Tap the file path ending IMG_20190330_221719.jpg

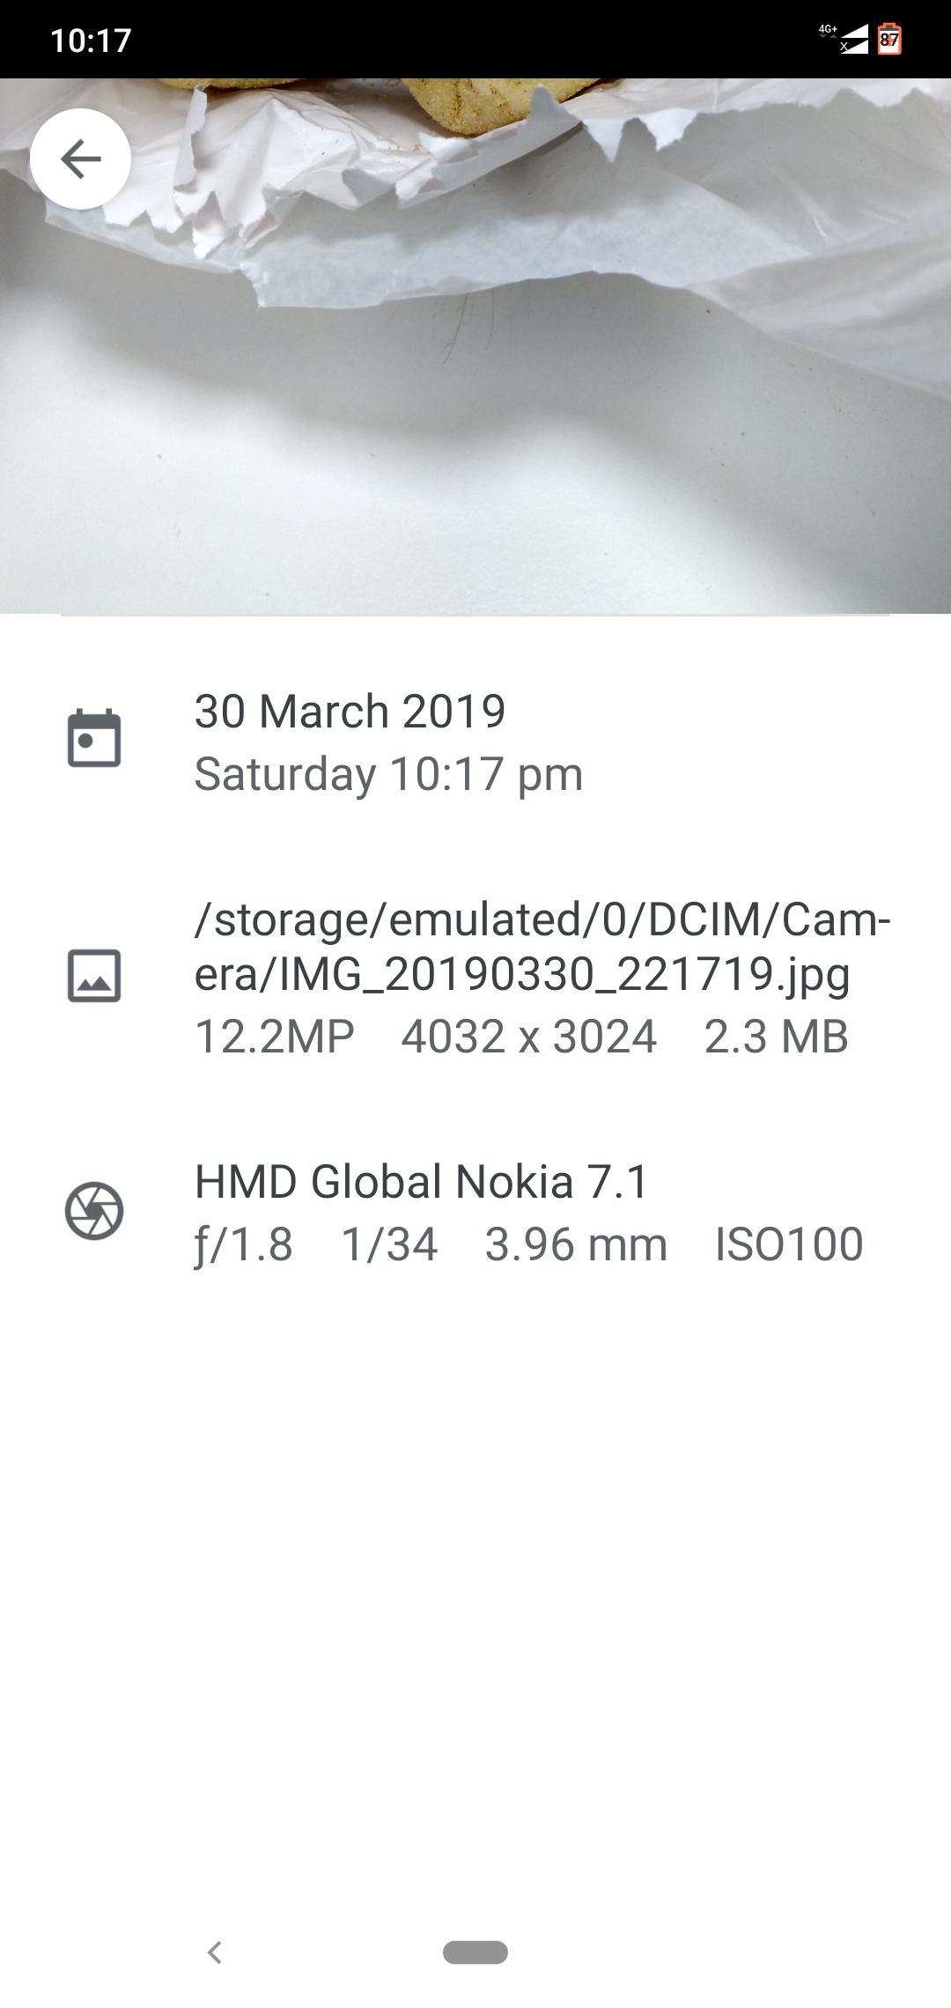point(542,946)
